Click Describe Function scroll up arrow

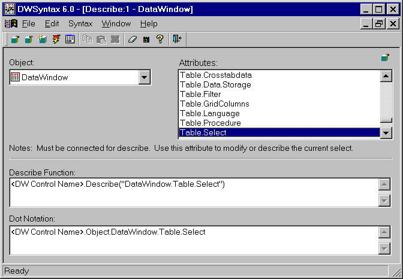click(384, 184)
